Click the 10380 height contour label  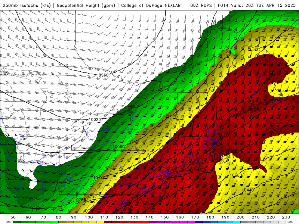(x=236, y=175)
